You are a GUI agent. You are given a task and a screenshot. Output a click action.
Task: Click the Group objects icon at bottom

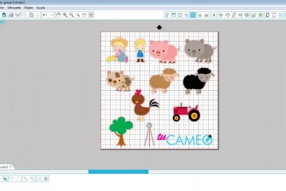(12, 179)
